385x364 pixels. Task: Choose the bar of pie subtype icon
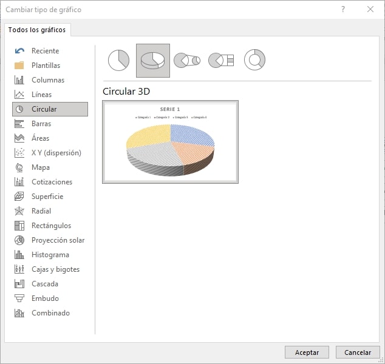[221, 60]
